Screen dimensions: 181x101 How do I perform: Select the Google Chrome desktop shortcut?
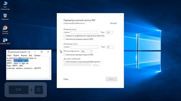coord(5,30)
